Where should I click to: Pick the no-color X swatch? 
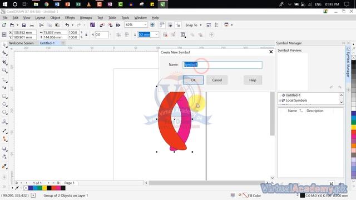click(x=26, y=188)
